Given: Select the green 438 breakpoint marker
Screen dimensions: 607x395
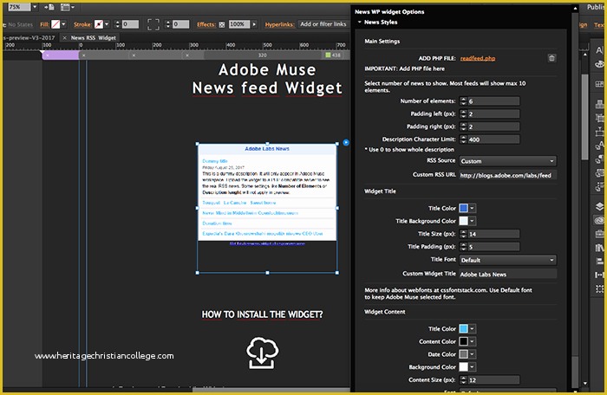Looking at the screenshot, I should (x=333, y=55).
